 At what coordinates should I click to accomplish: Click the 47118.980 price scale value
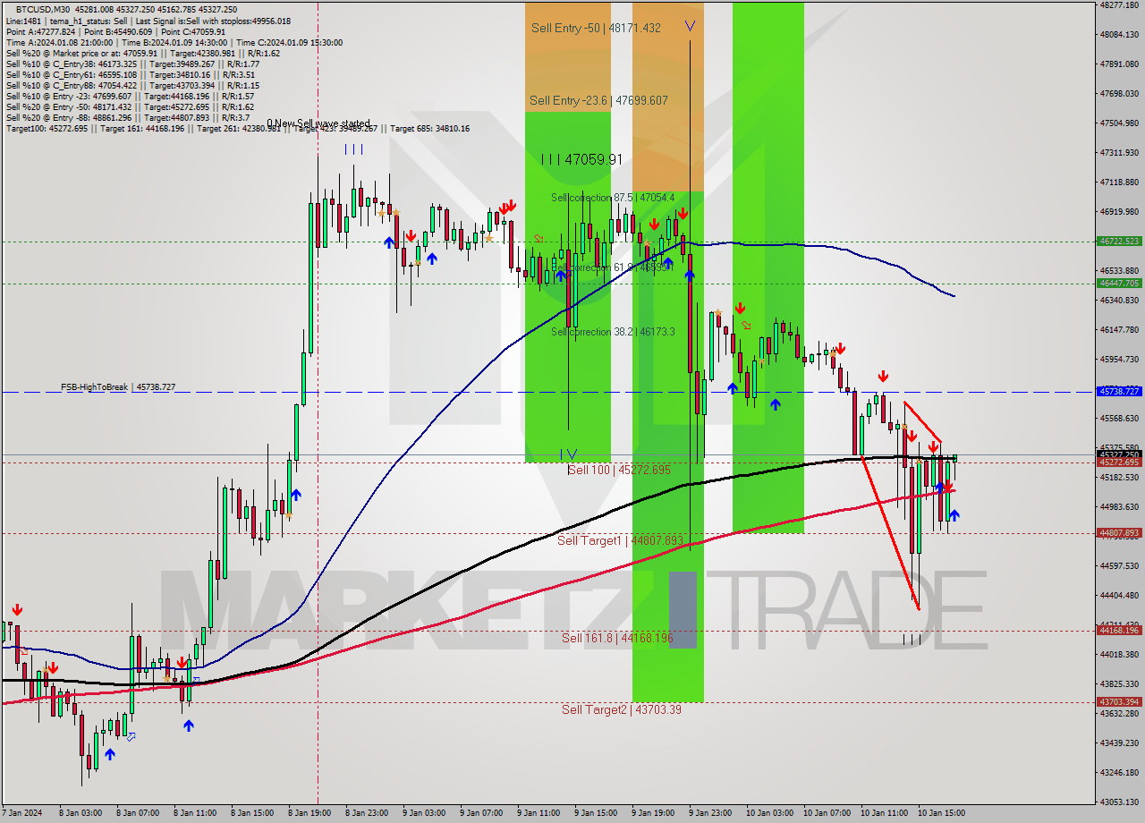coord(1120,182)
